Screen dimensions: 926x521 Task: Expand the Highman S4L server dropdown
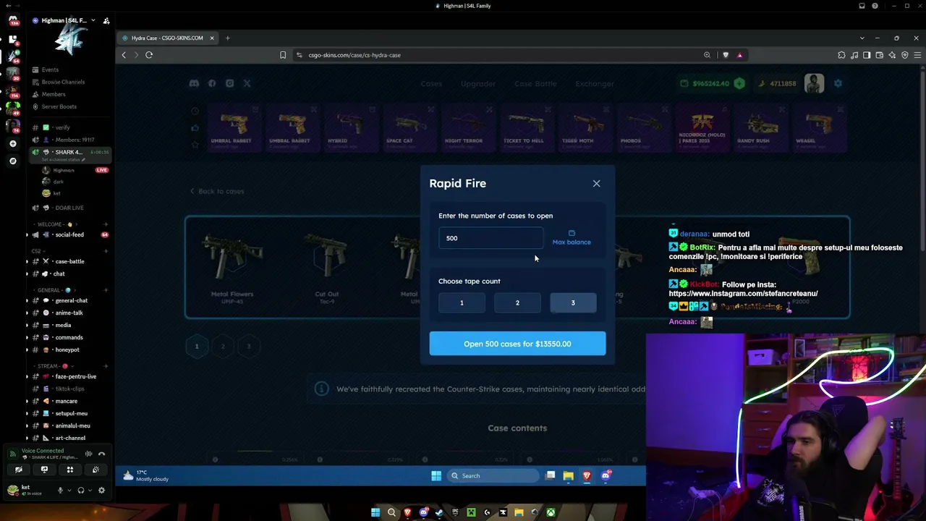93,20
